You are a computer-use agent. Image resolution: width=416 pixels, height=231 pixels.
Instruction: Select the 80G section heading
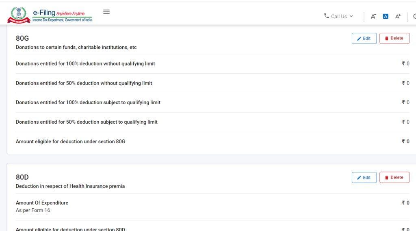(22, 38)
